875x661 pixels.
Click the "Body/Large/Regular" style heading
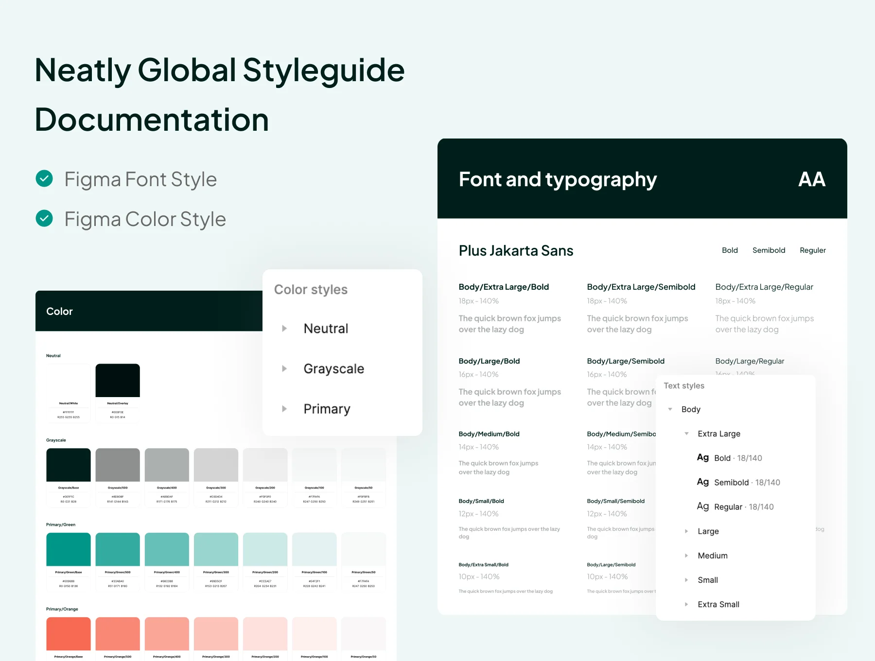click(x=750, y=361)
